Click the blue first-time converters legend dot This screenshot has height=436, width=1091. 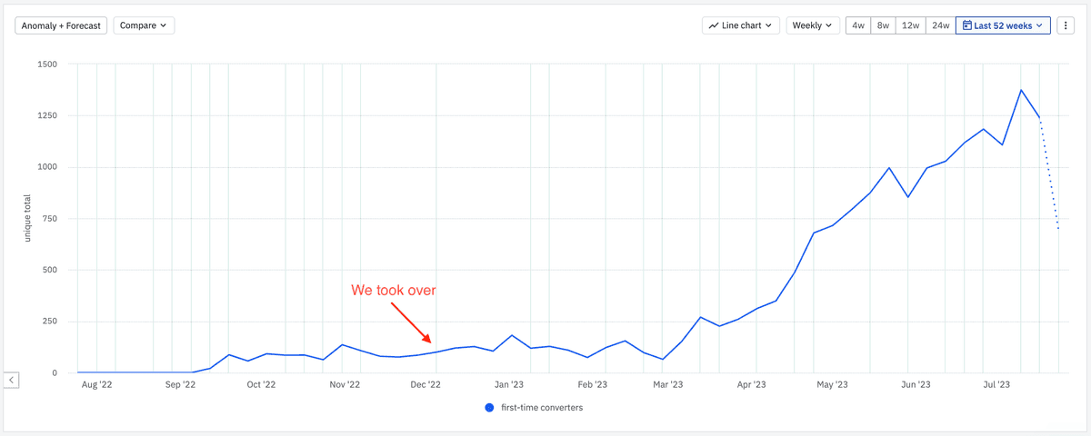pos(491,408)
